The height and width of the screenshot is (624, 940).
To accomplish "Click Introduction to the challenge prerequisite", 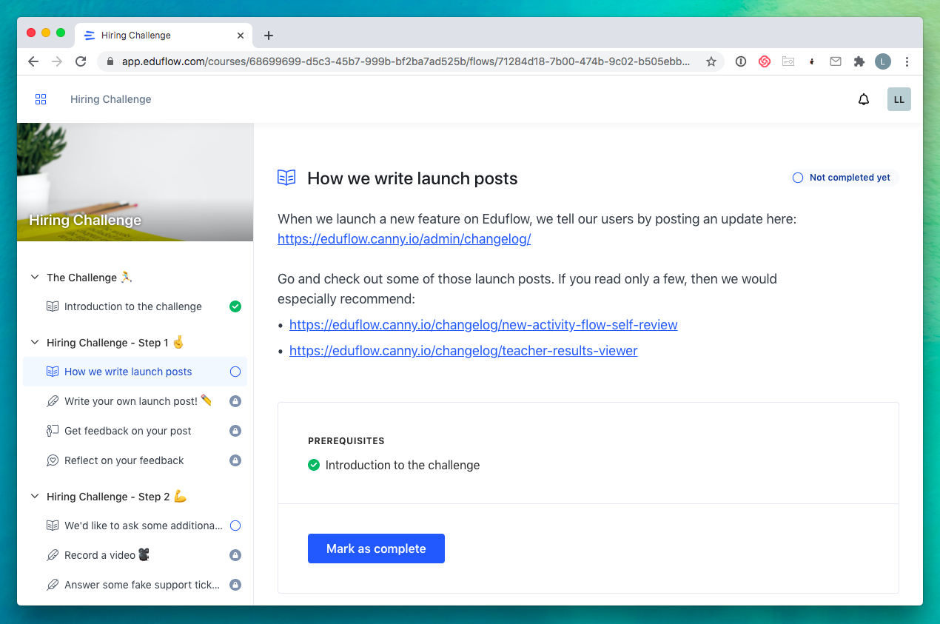I will 403,465.
